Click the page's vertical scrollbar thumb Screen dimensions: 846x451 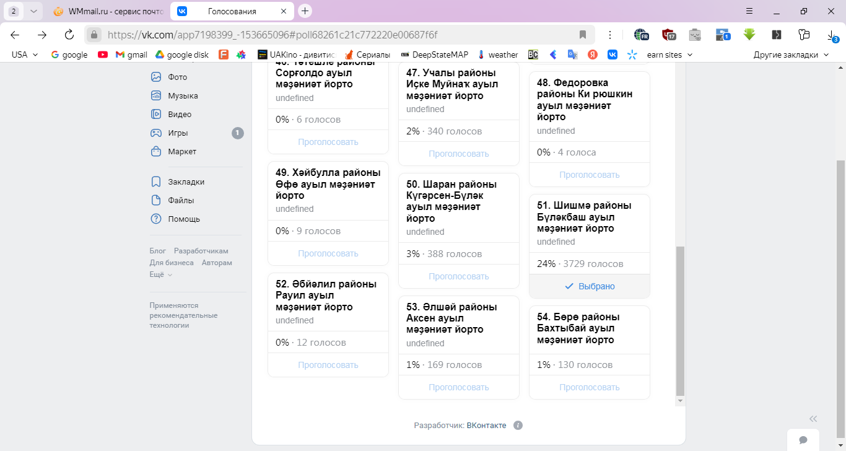click(x=681, y=320)
